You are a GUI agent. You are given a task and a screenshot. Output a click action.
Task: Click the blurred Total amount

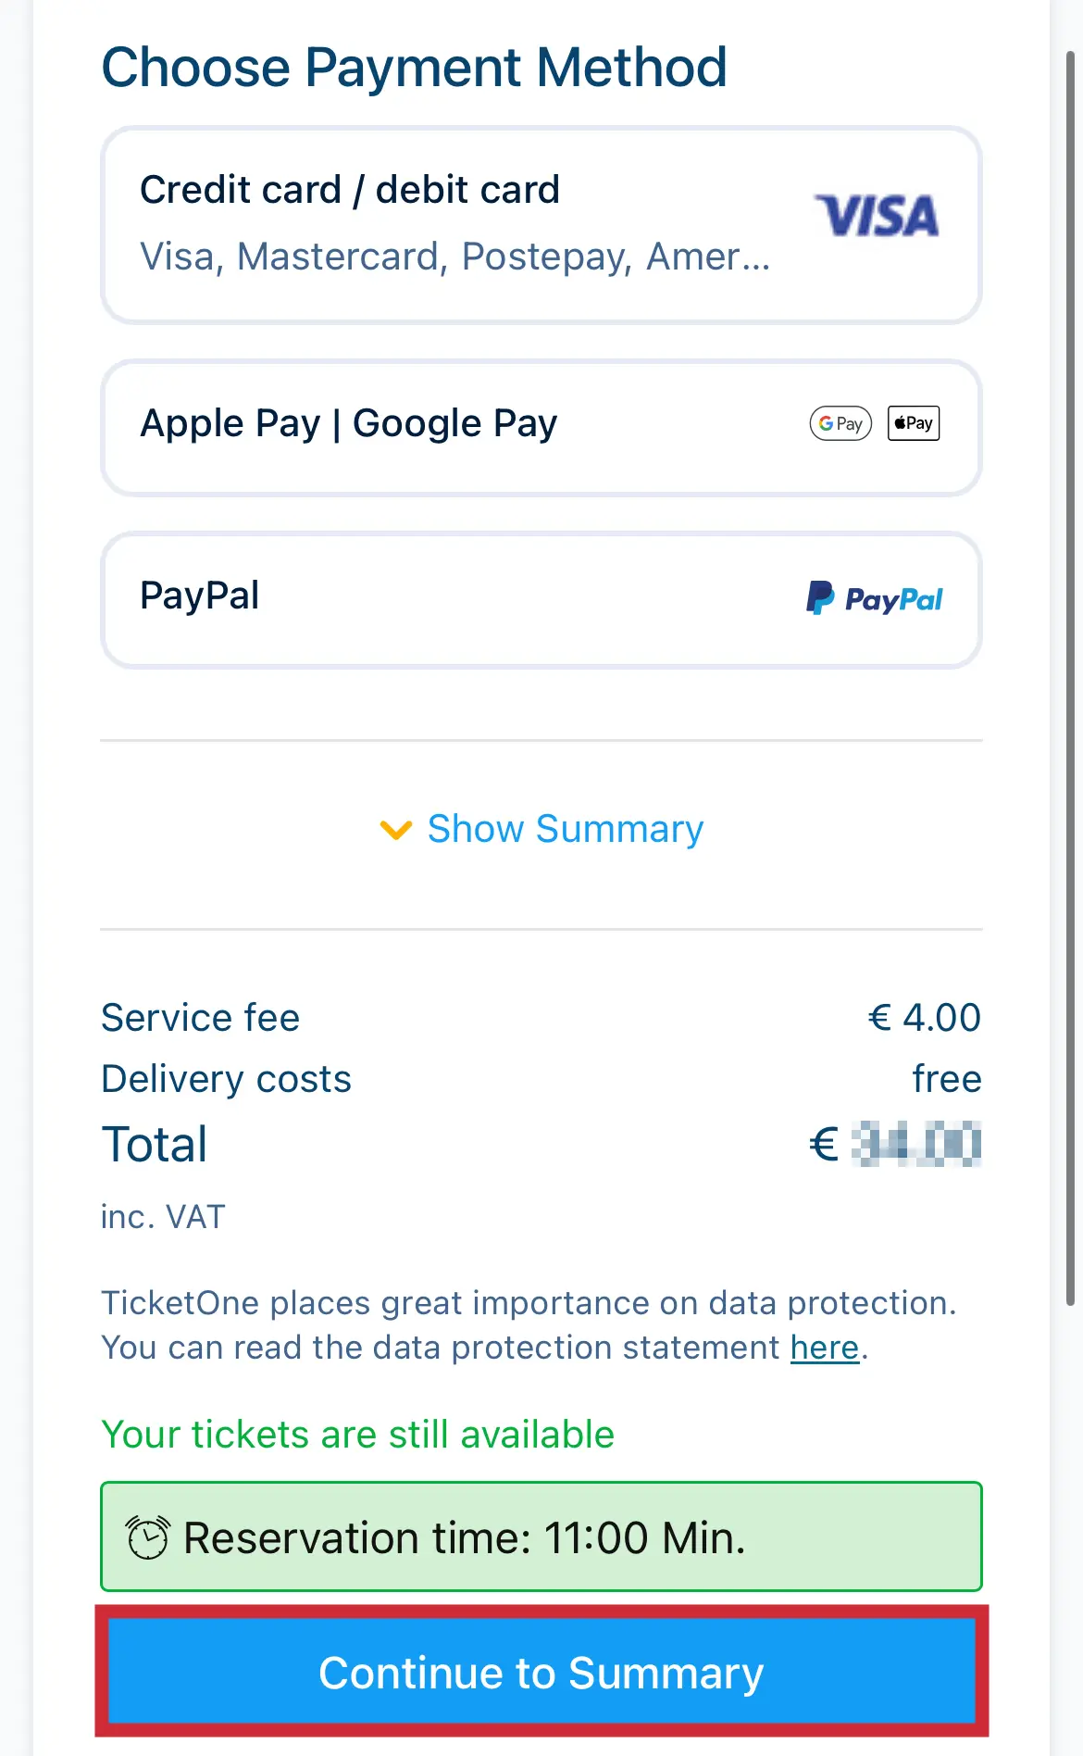915,1144
